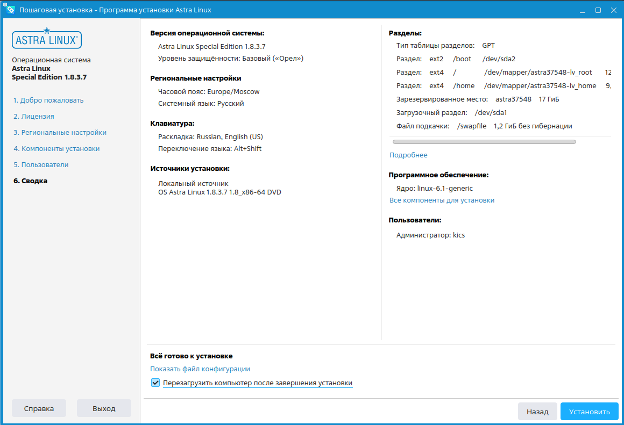Image resolution: width=624 pixels, height=425 pixels.
Task: Jump to step 3 Региональные настройки
Action: point(60,132)
